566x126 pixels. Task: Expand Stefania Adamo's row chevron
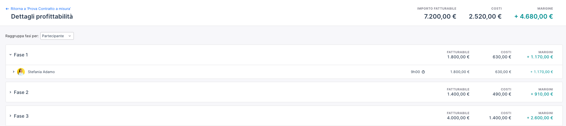(14, 72)
